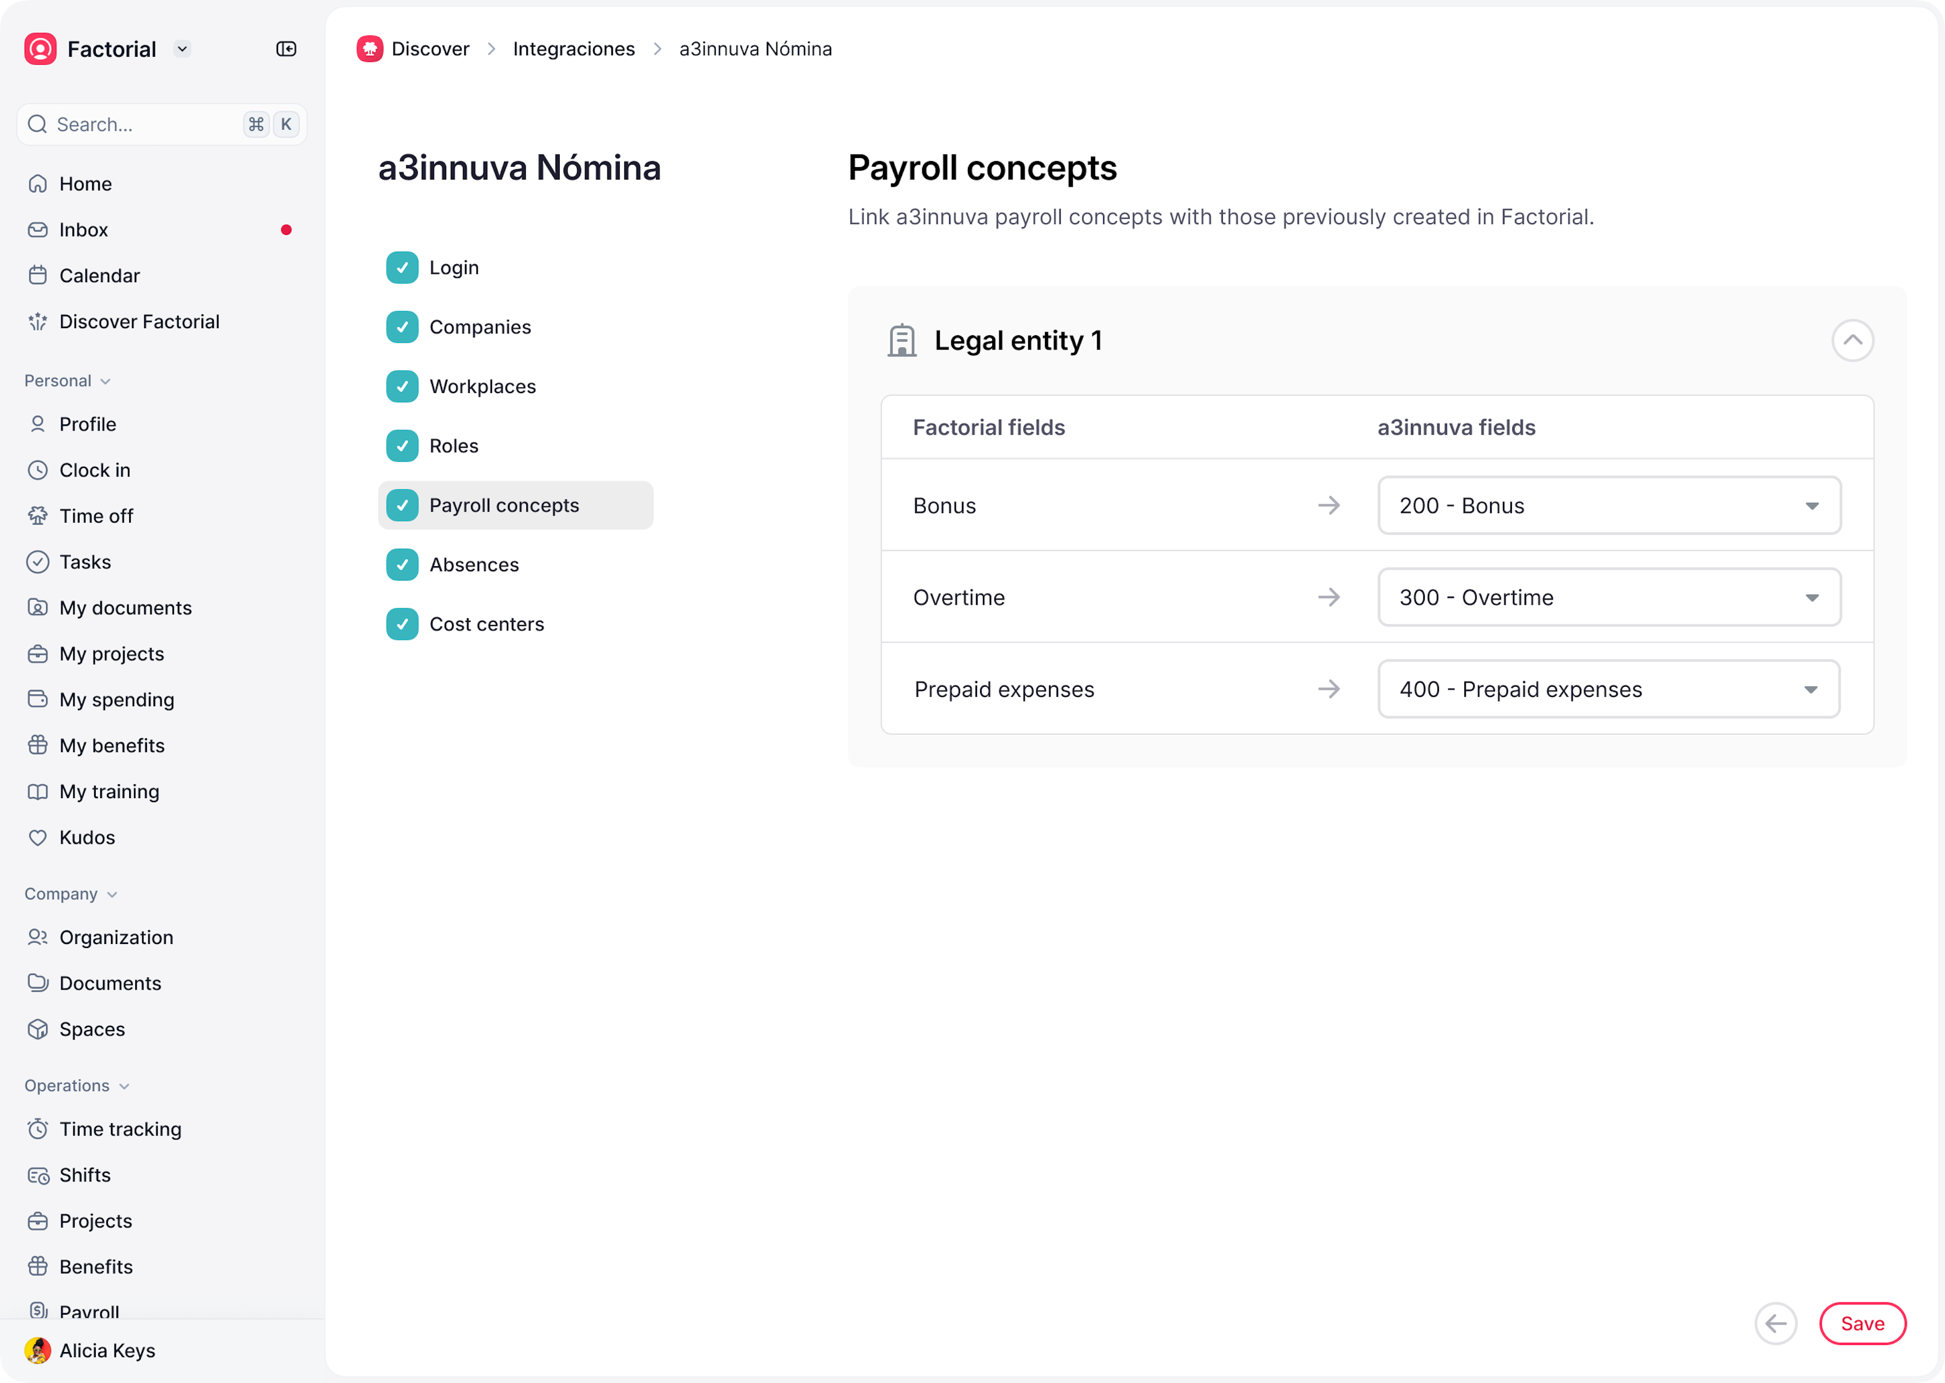The image size is (1945, 1383).
Task: Click the Calendar icon in sidebar
Action: point(37,276)
